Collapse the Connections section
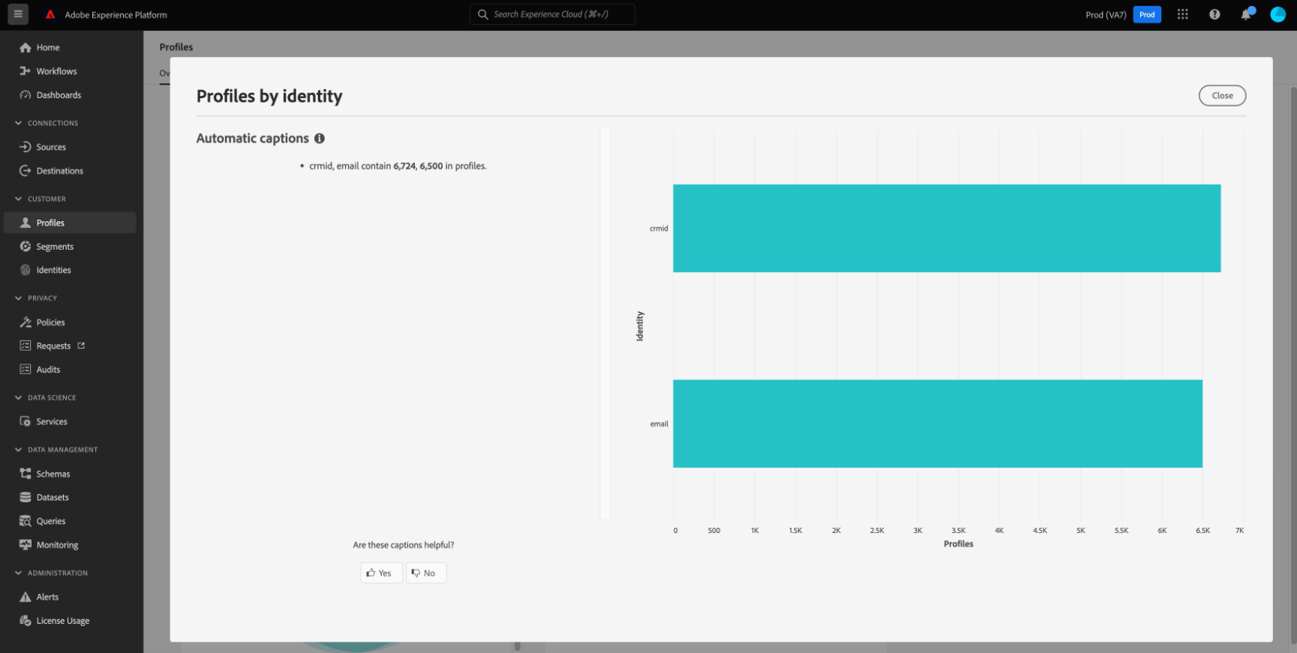 tap(18, 123)
